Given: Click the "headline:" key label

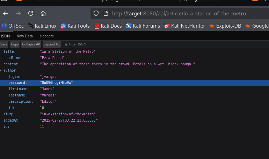Looking at the screenshot, I should [13, 58].
